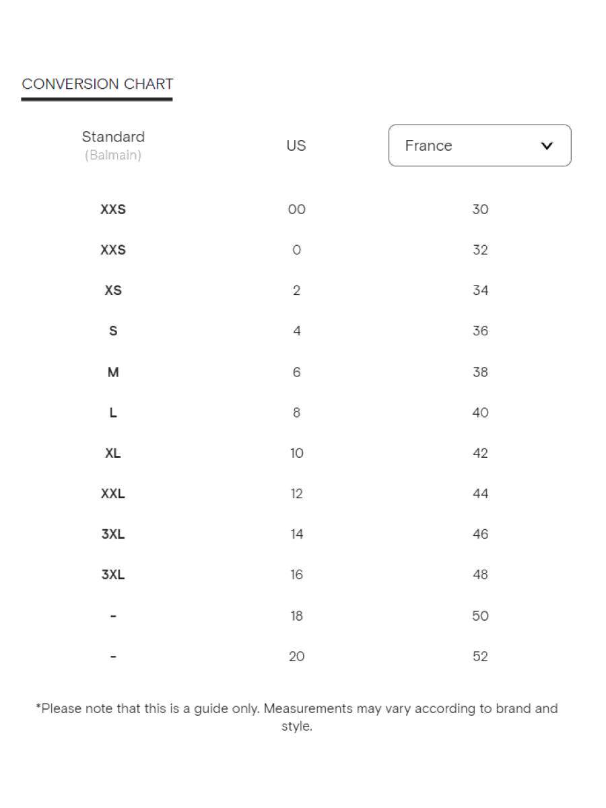Click the Balmain brand label
606x808 pixels.
click(113, 156)
